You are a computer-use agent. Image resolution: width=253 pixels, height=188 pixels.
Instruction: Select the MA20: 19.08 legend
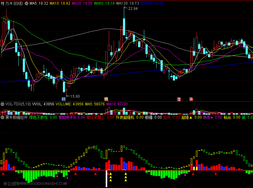82,3
